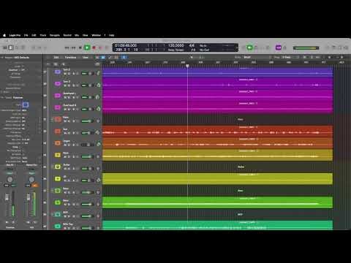The width and height of the screenshot is (351, 263).
Task: Solo the Overhead R track
Action: coord(69,109)
